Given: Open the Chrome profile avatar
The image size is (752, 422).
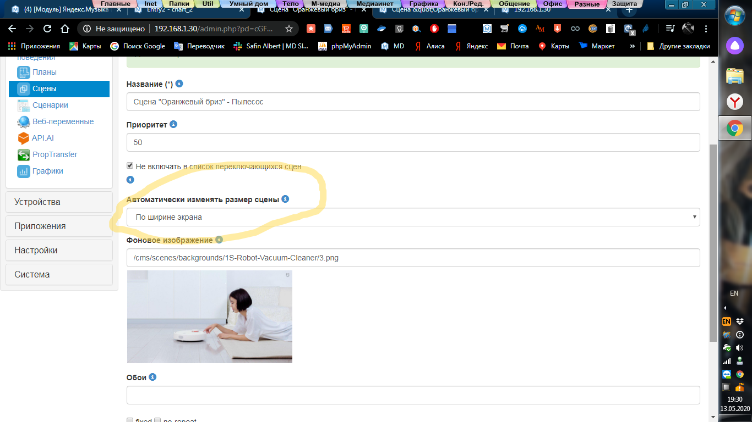Looking at the screenshot, I should [688, 28].
